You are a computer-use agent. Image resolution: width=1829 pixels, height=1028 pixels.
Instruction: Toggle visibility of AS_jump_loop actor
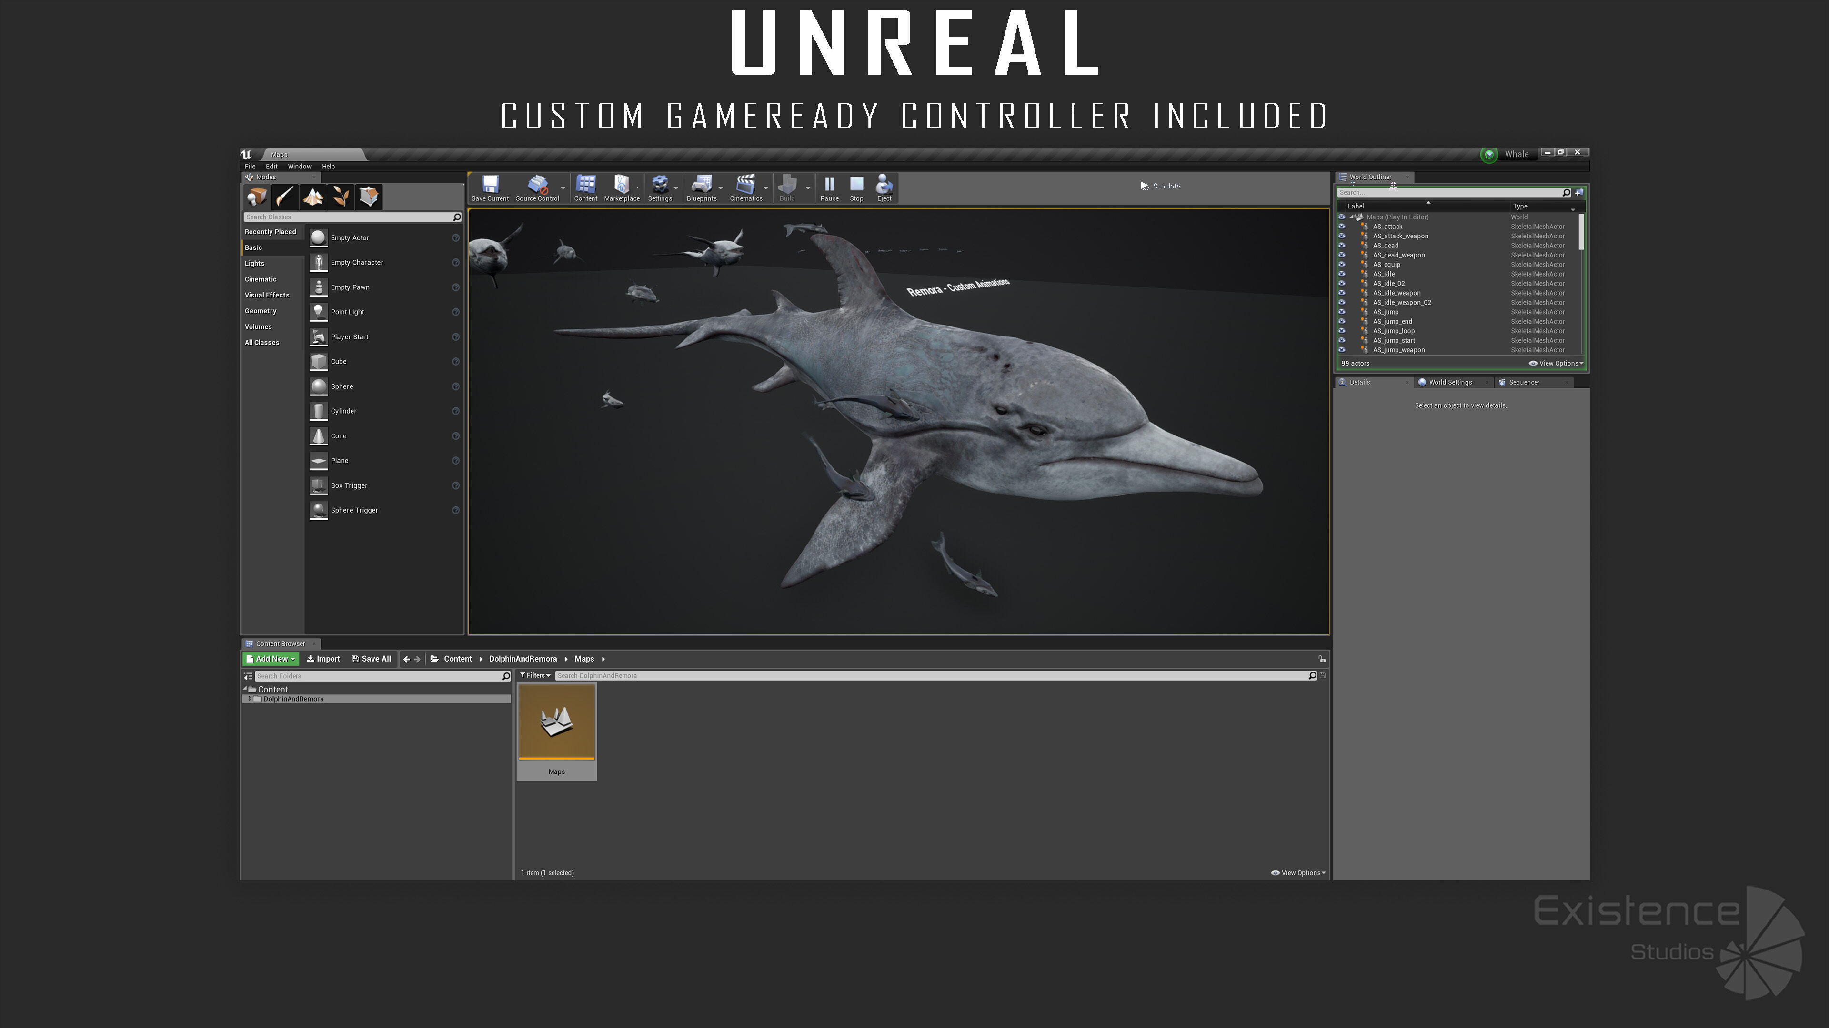1341,331
